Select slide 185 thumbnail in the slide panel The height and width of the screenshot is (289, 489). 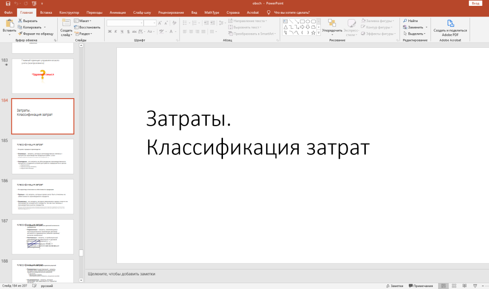click(43, 156)
